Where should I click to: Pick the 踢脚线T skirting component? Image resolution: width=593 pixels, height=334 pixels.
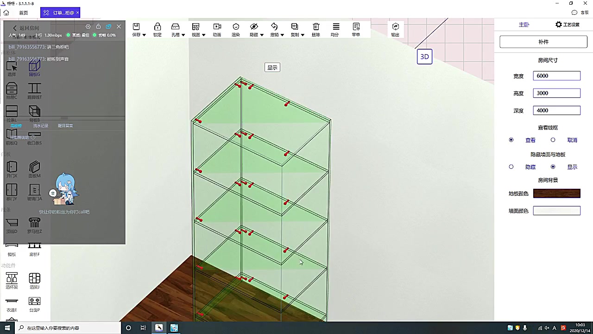(x=34, y=91)
